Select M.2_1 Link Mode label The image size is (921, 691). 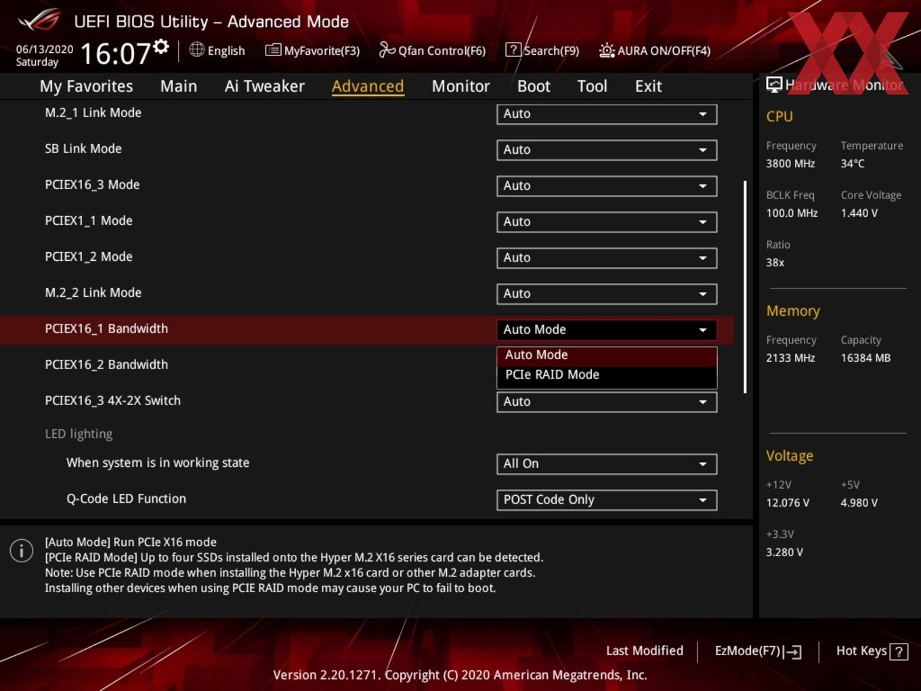93,113
